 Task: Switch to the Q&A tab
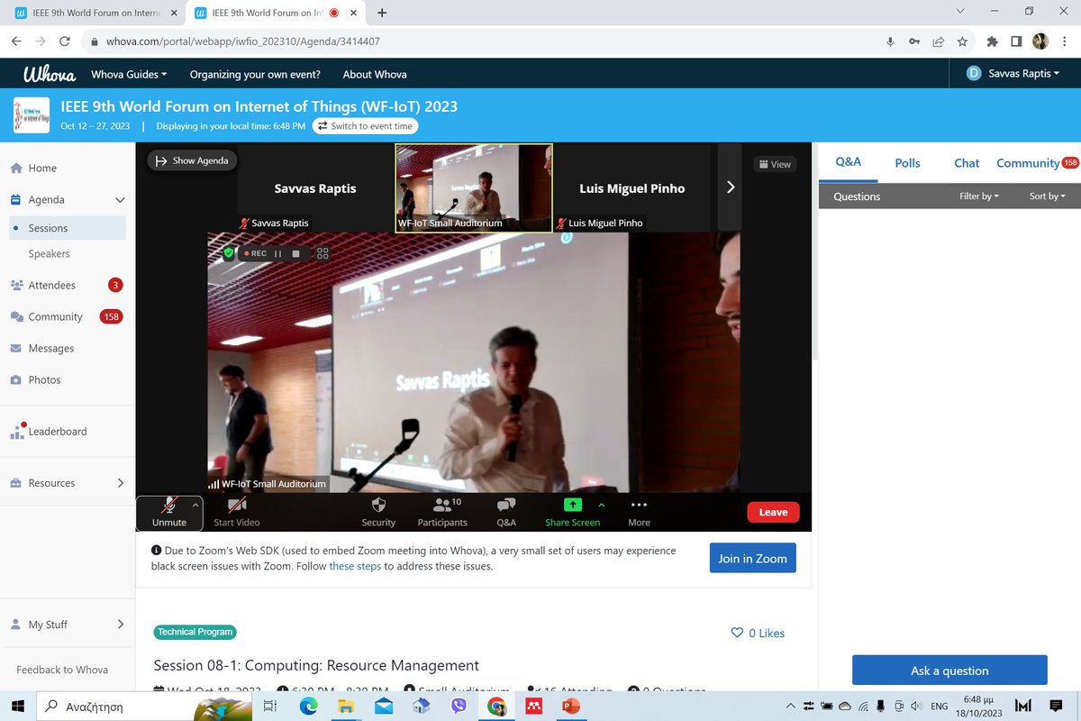pyautogui.click(x=849, y=162)
